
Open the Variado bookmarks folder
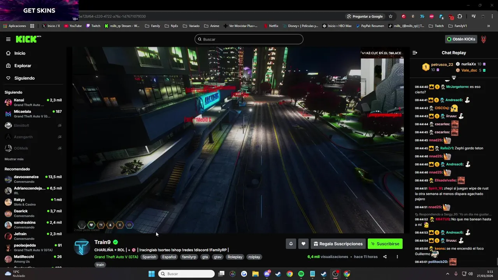(x=191, y=26)
